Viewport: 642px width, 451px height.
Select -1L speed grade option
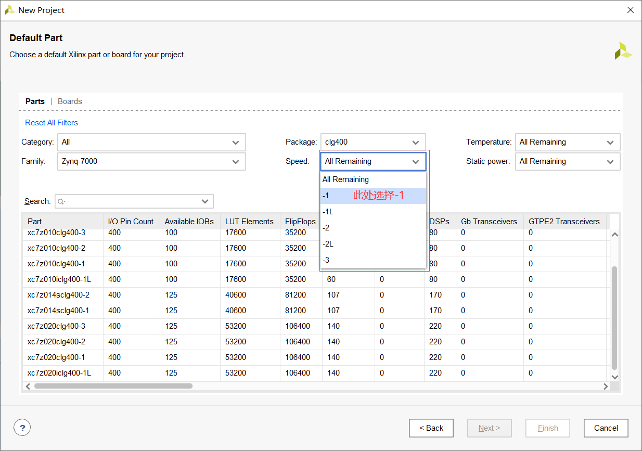click(373, 212)
